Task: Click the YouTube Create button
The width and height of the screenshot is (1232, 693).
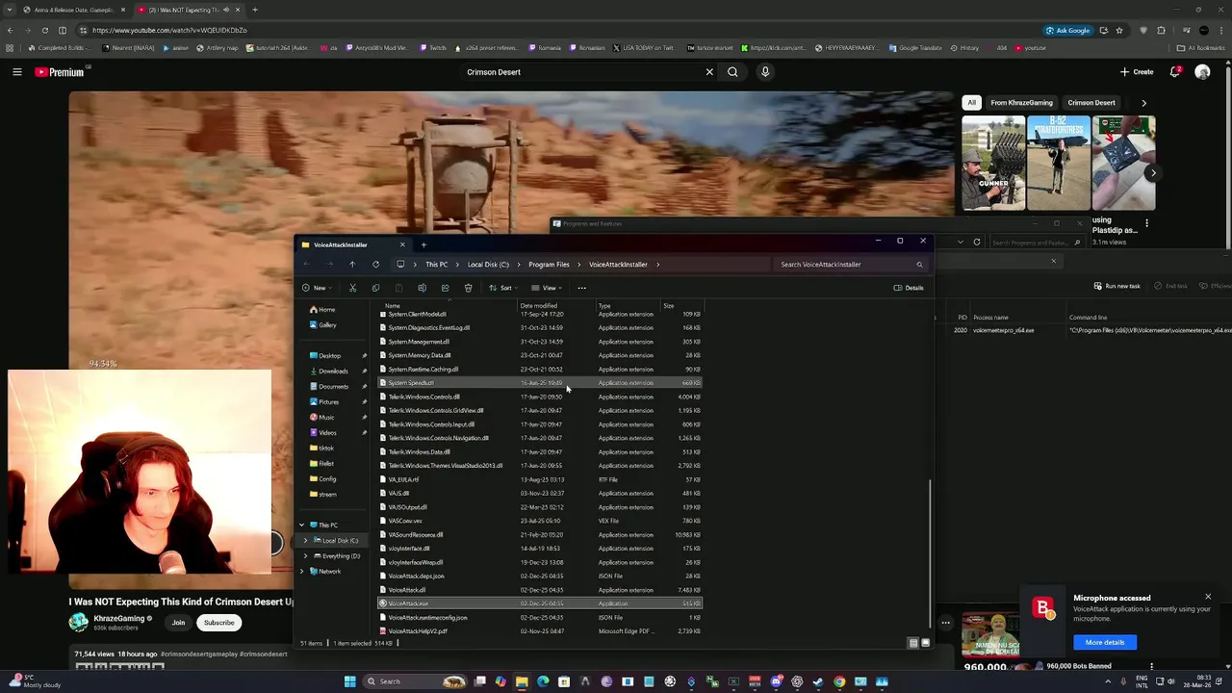Action: 1137,72
